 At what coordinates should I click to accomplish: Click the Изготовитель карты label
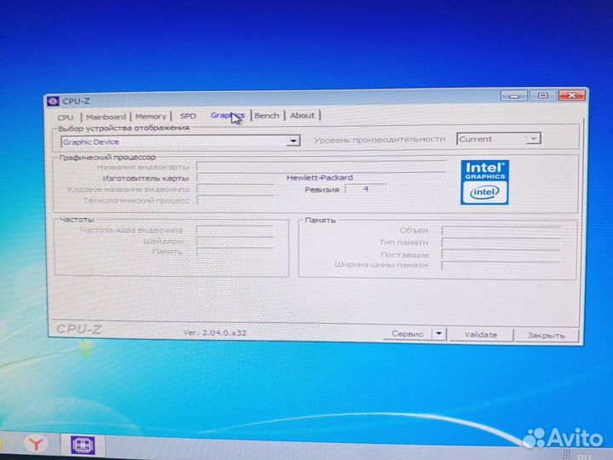pyautogui.click(x=146, y=178)
